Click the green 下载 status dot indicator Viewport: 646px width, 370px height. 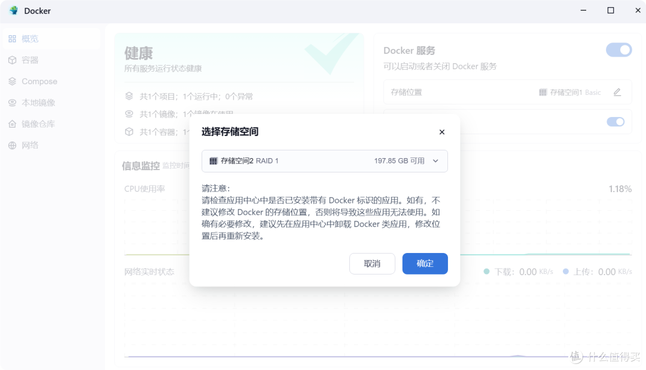(487, 272)
